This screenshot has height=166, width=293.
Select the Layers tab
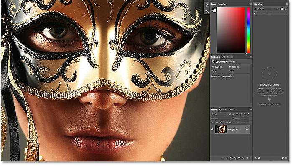(x=214, y=110)
